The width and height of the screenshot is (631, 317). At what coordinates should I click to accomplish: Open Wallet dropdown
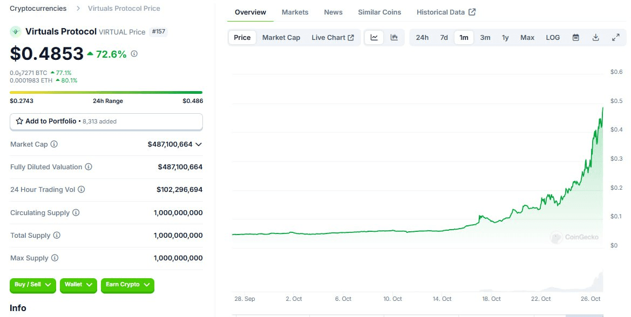pos(78,285)
